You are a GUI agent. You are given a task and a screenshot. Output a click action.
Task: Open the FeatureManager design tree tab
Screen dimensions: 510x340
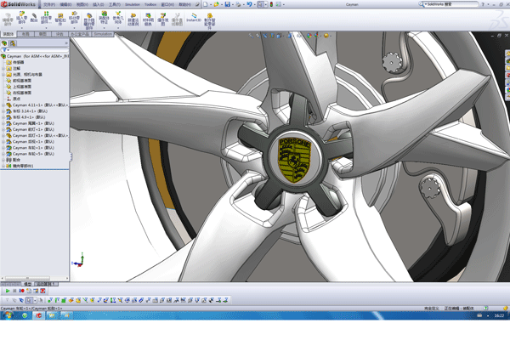tap(4, 43)
